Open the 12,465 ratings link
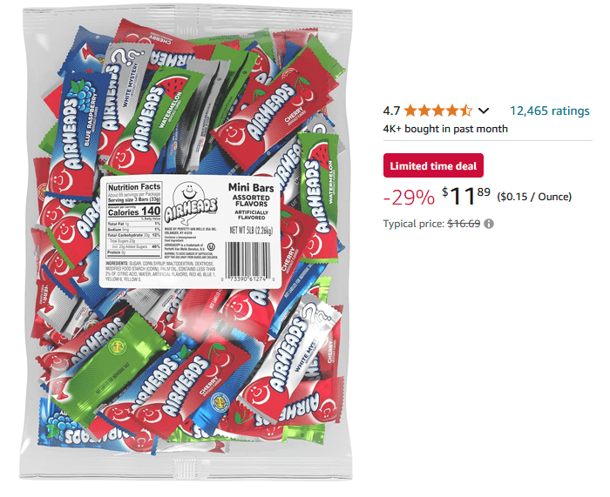Viewport: 610px width, 497px height. point(549,111)
